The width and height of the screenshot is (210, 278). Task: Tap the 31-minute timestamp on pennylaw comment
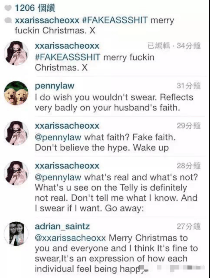189,86
